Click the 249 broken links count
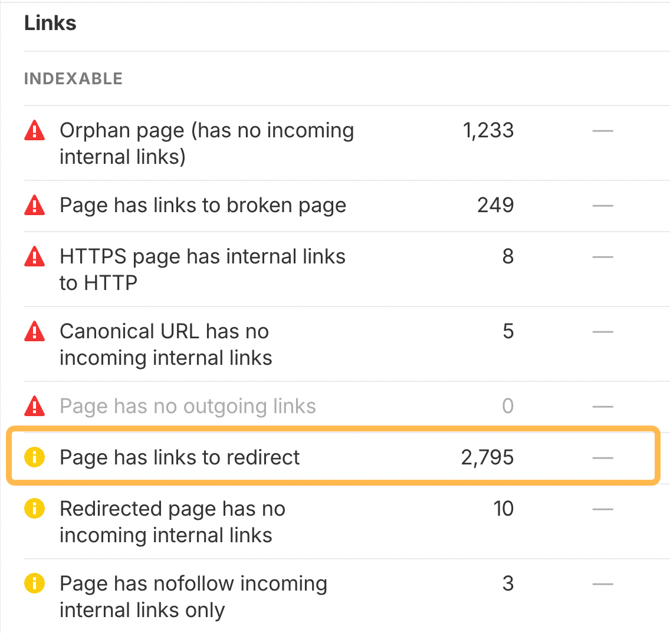Image resolution: width=670 pixels, height=633 pixels. point(495,206)
